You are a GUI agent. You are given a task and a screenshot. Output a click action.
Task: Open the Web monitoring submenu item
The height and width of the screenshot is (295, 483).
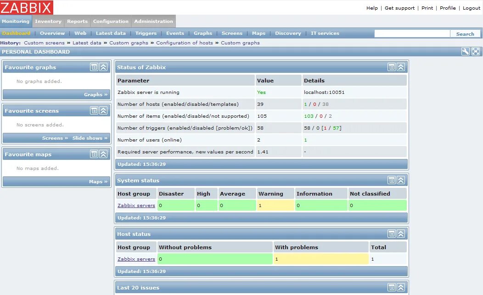pos(80,33)
